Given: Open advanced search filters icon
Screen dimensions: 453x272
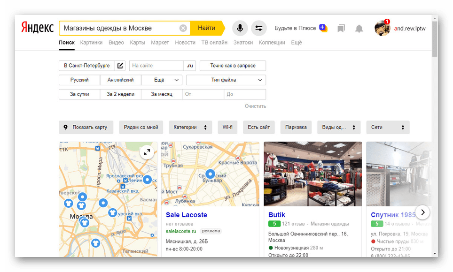Looking at the screenshot, I should 258,28.
